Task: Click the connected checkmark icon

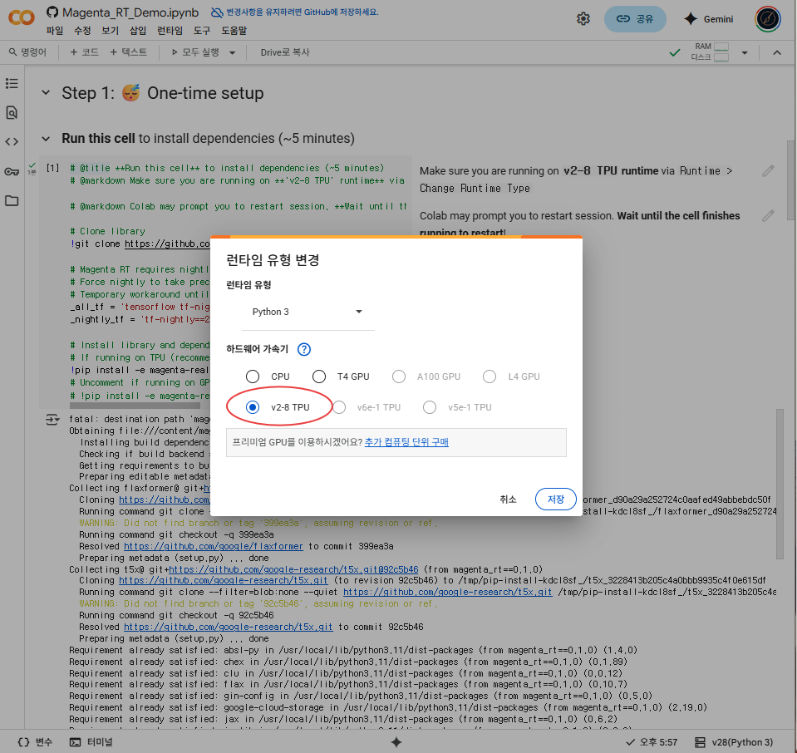Action: click(675, 52)
